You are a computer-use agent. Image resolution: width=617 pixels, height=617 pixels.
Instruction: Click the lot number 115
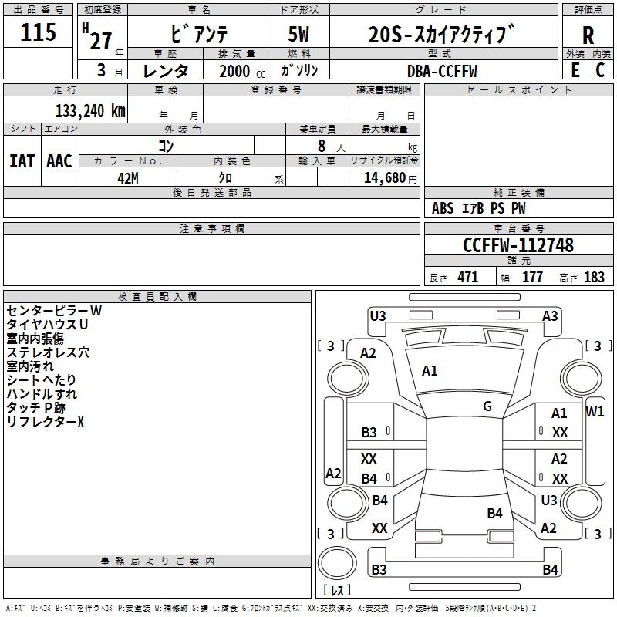38,32
